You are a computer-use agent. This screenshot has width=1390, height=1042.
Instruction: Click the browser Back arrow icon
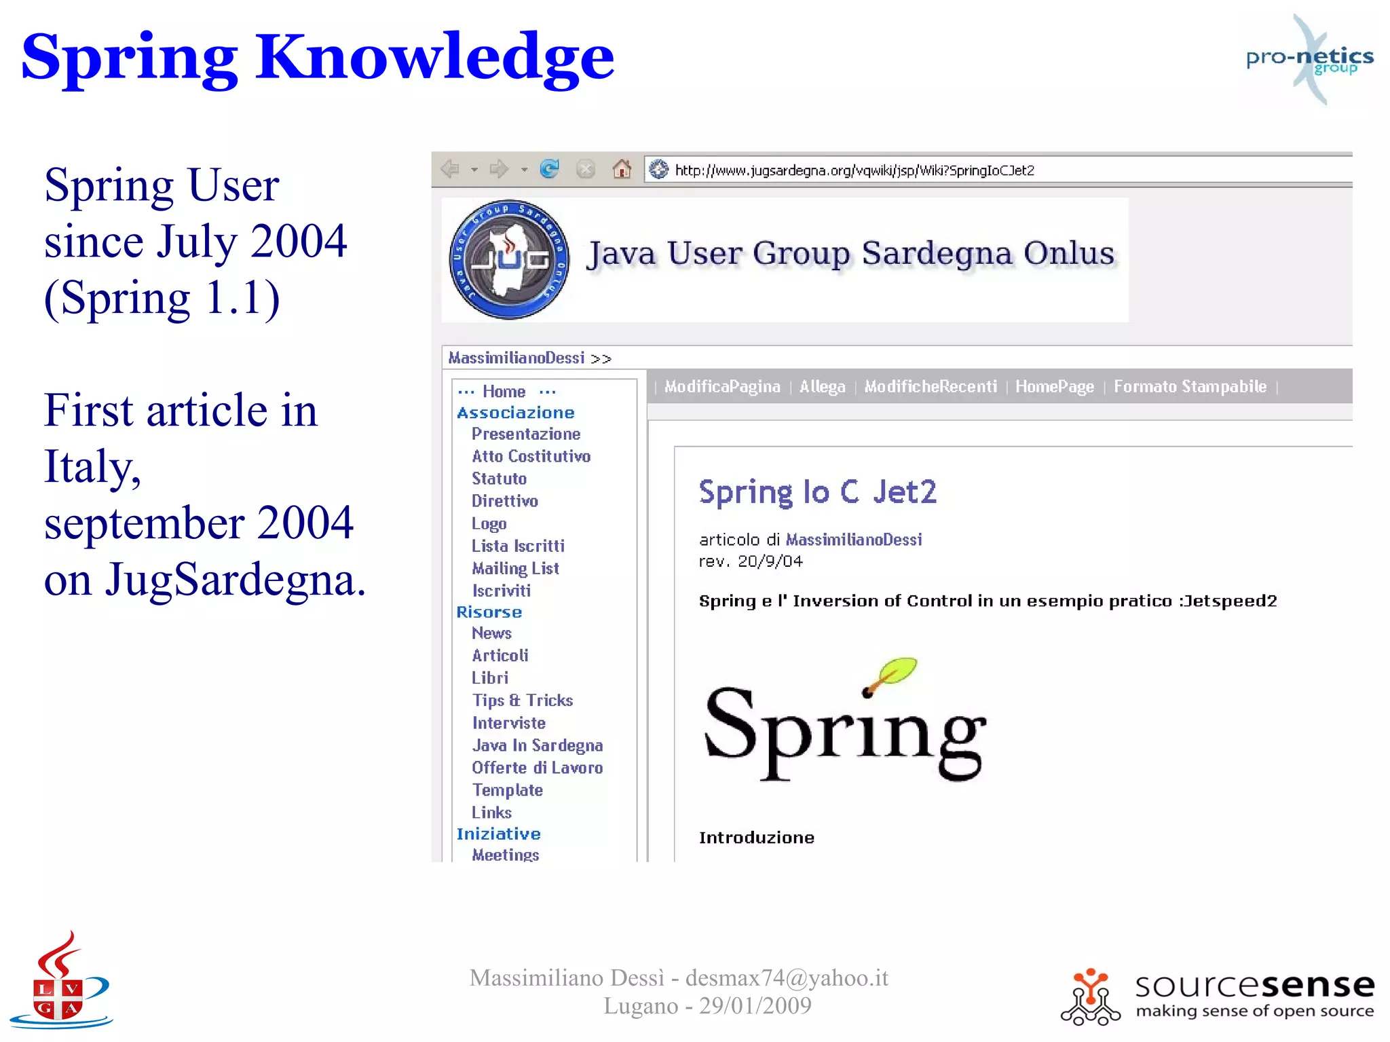[x=450, y=168]
